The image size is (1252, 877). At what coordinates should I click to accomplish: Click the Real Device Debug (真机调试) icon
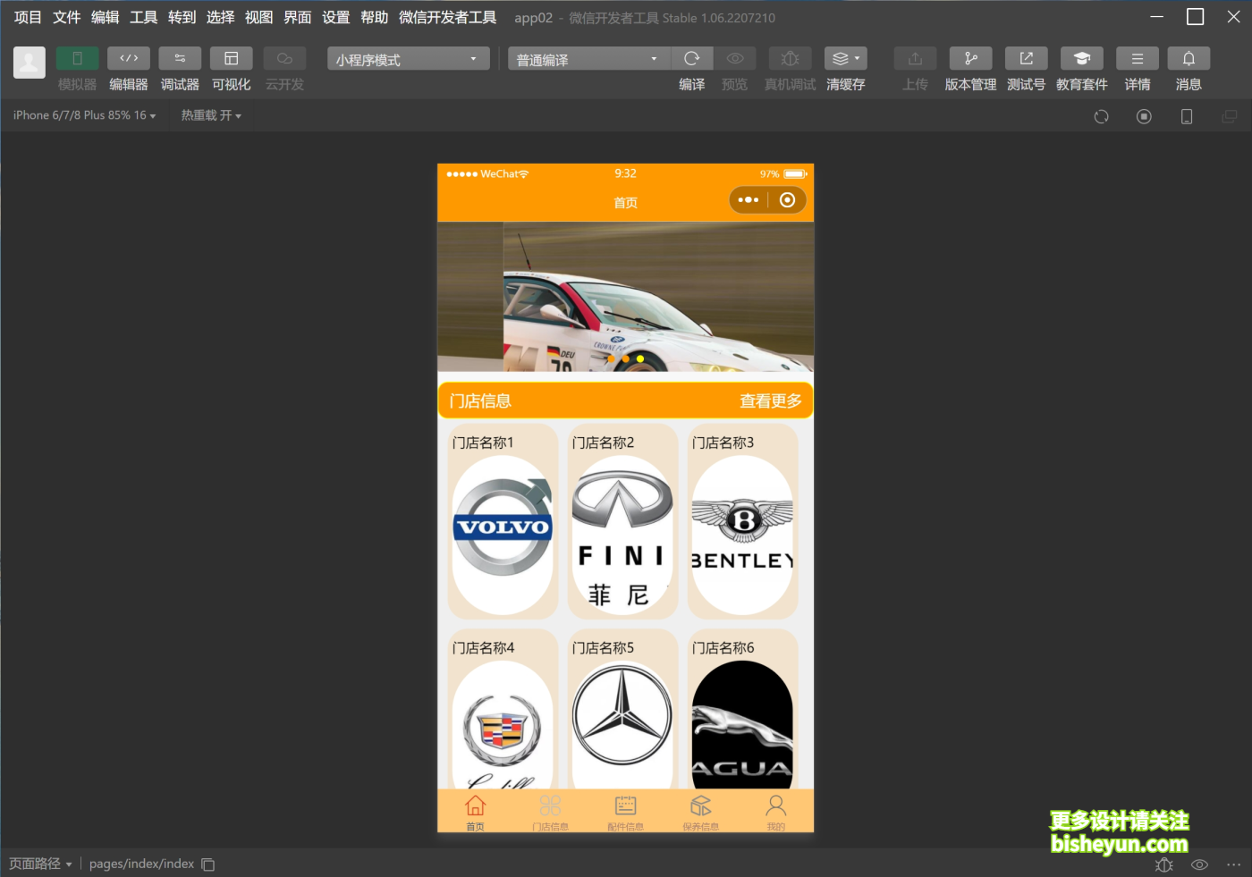[x=790, y=58]
